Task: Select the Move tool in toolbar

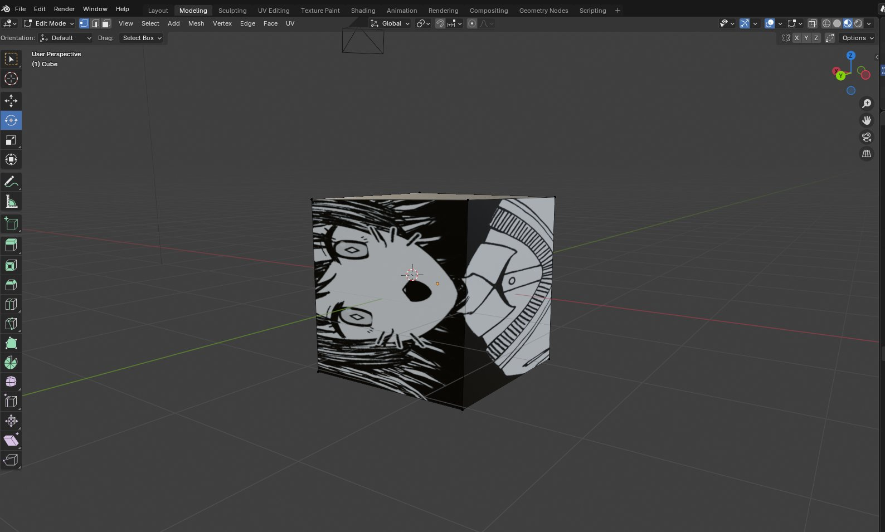Action: pos(11,101)
